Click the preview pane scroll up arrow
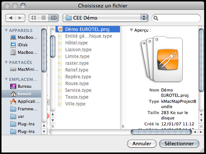 [x=201, y=114]
